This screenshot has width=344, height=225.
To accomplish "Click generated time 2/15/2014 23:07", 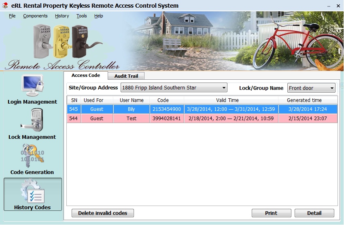I will pos(308,119).
